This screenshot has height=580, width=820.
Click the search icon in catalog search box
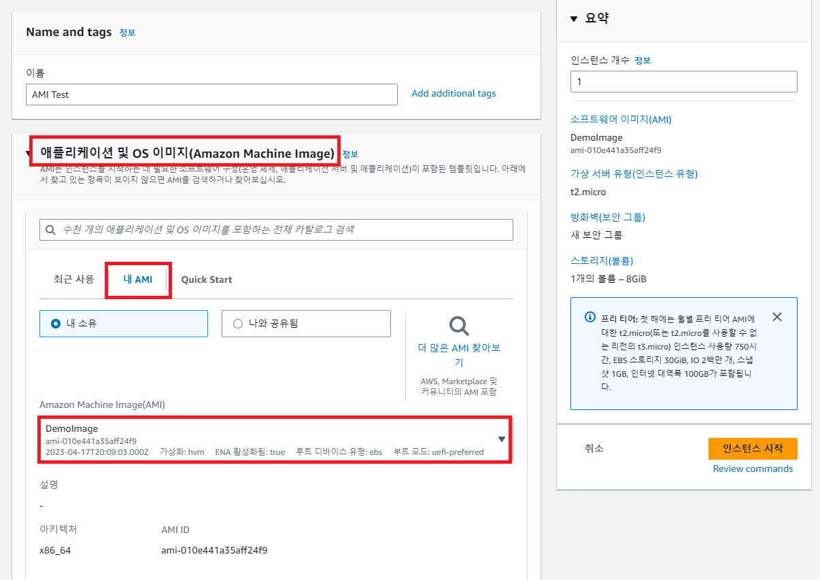click(x=50, y=230)
